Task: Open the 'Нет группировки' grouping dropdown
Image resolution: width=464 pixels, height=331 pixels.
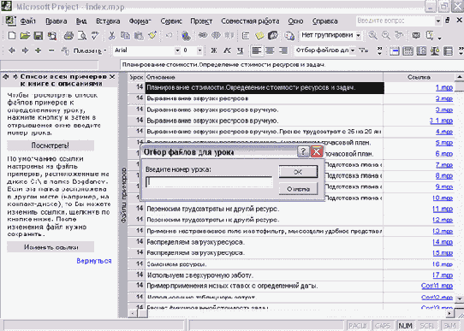Action: coord(359,36)
